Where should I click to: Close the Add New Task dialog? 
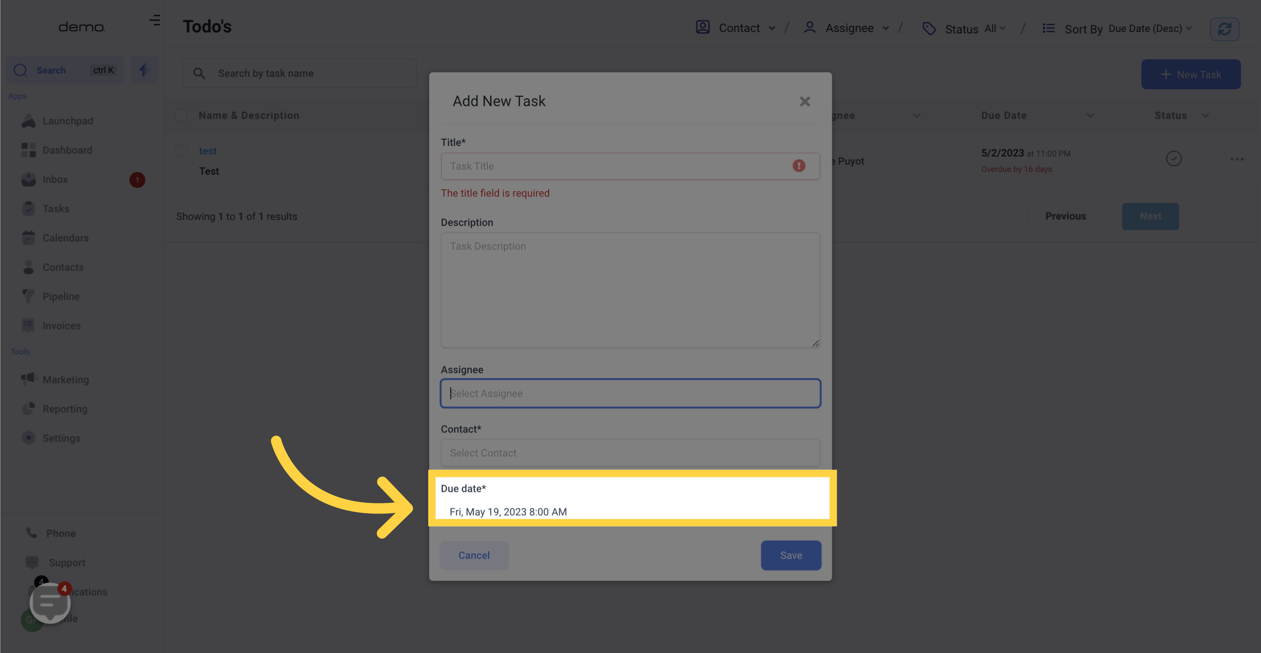(x=805, y=101)
